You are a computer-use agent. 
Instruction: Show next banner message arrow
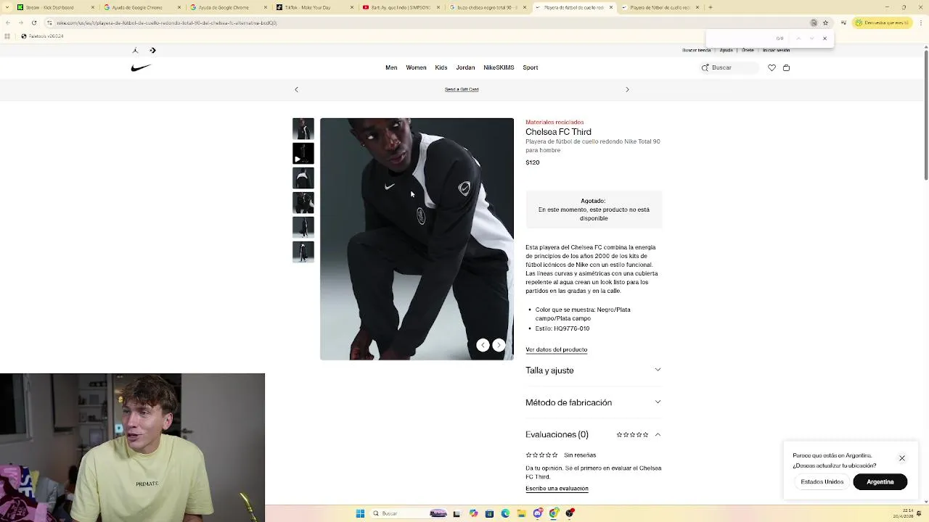627,89
